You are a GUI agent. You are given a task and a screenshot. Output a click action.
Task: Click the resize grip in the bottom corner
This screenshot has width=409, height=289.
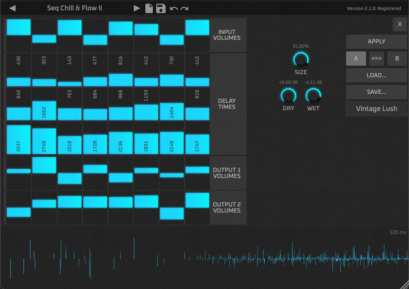(x=405, y=285)
